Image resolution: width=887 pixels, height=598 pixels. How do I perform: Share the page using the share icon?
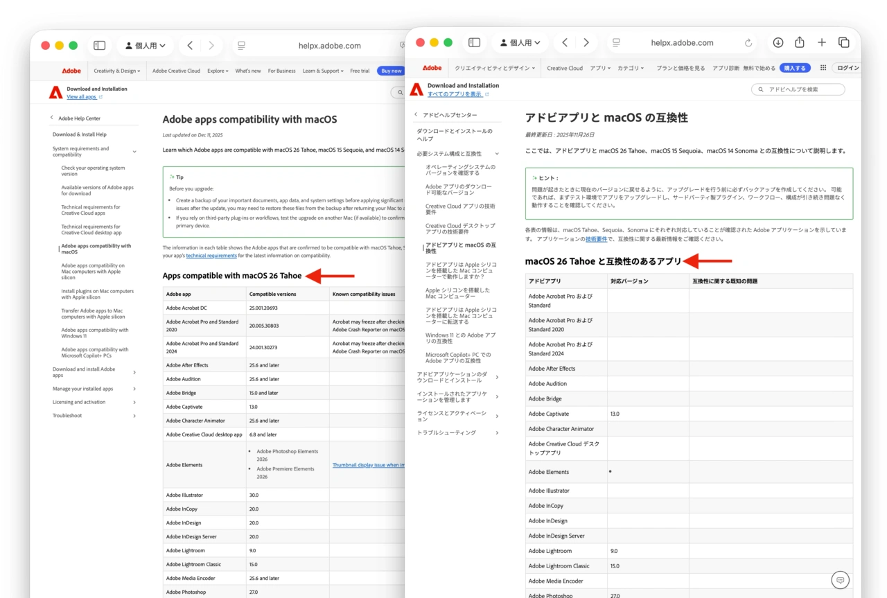[x=799, y=42]
